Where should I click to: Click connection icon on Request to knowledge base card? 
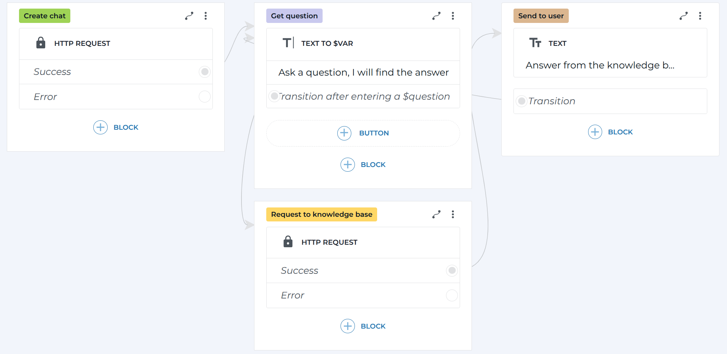click(x=436, y=214)
